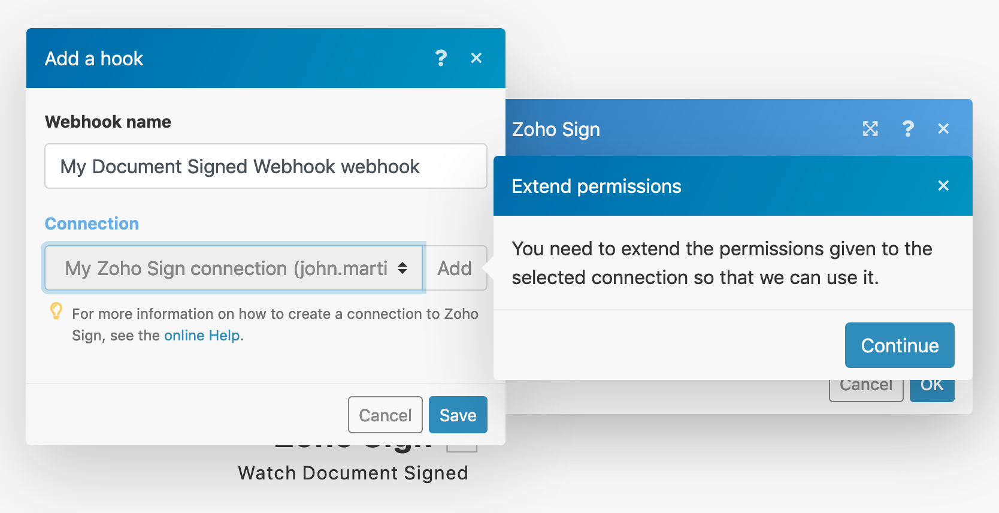Image resolution: width=999 pixels, height=513 pixels.
Task: Click Add next to the connection dropdown
Action: click(455, 268)
